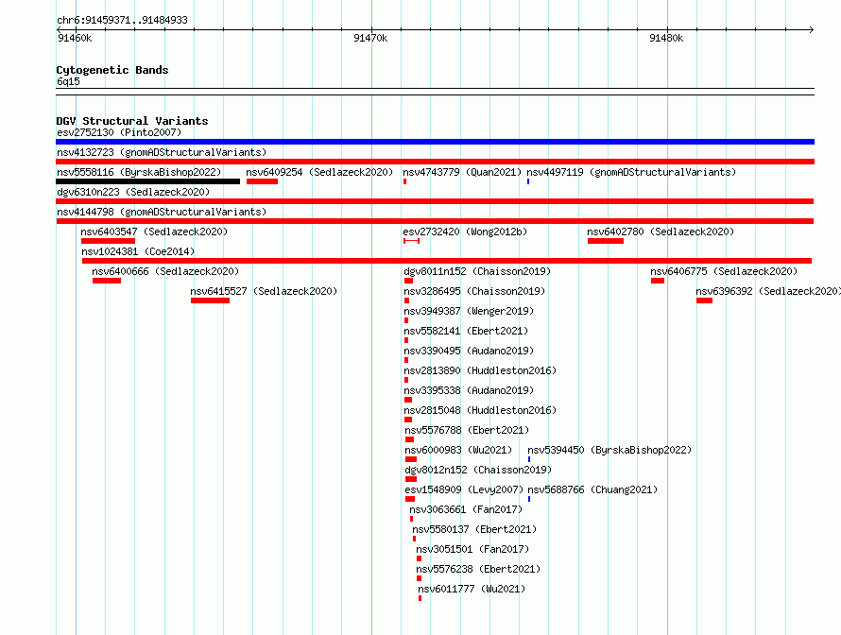Open nsv3286495 (Chaisson2019) variant

coord(474,291)
